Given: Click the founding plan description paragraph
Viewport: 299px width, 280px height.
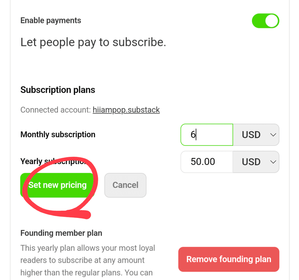Looking at the screenshot, I should click(x=88, y=260).
